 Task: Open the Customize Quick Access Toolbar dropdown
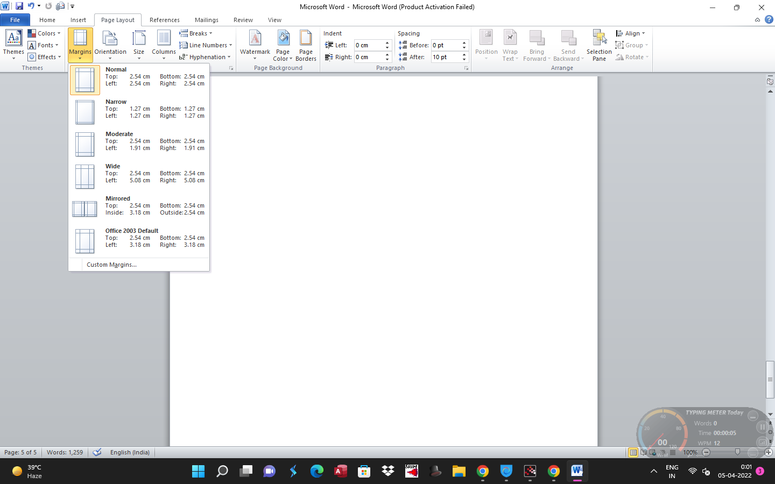pos(72,6)
